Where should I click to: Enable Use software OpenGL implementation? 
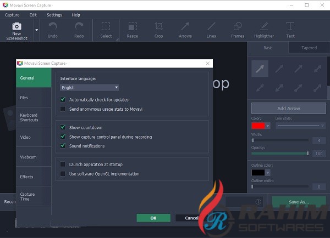[63, 174]
